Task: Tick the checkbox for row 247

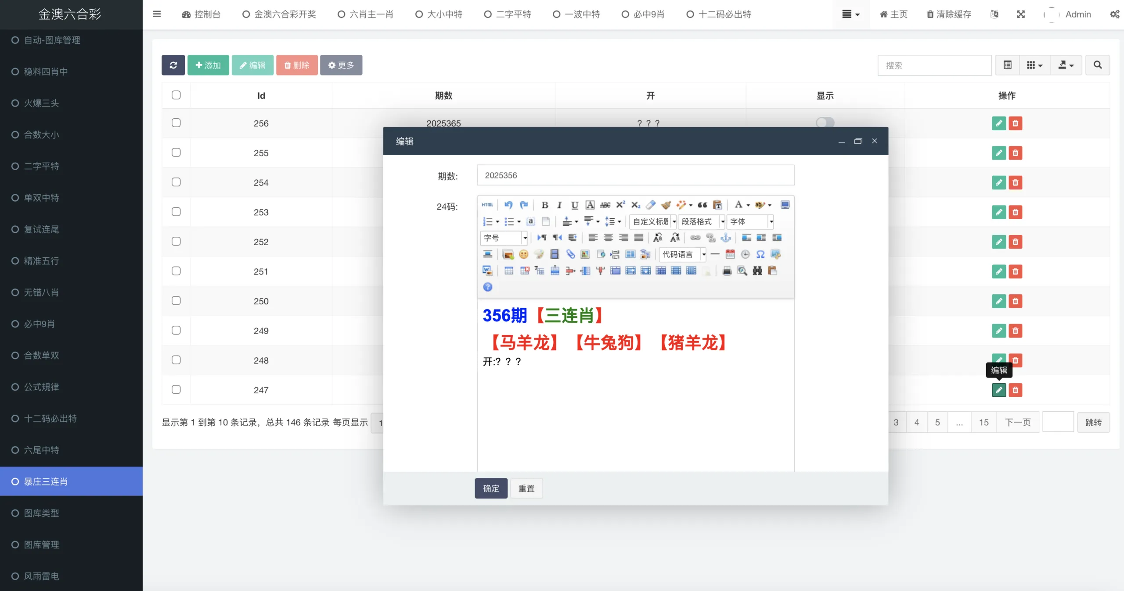Action: [176, 389]
